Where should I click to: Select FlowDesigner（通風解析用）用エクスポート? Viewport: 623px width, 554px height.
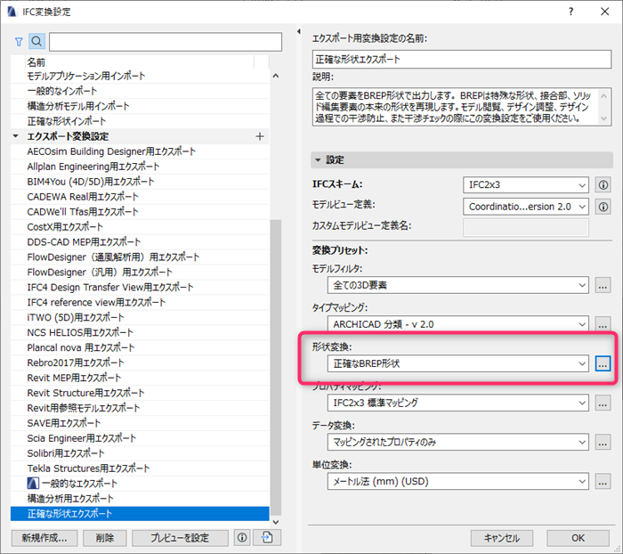click(140, 257)
